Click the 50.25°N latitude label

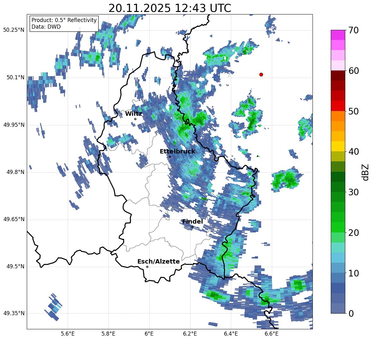pyautogui.click(x=14, y=30)
